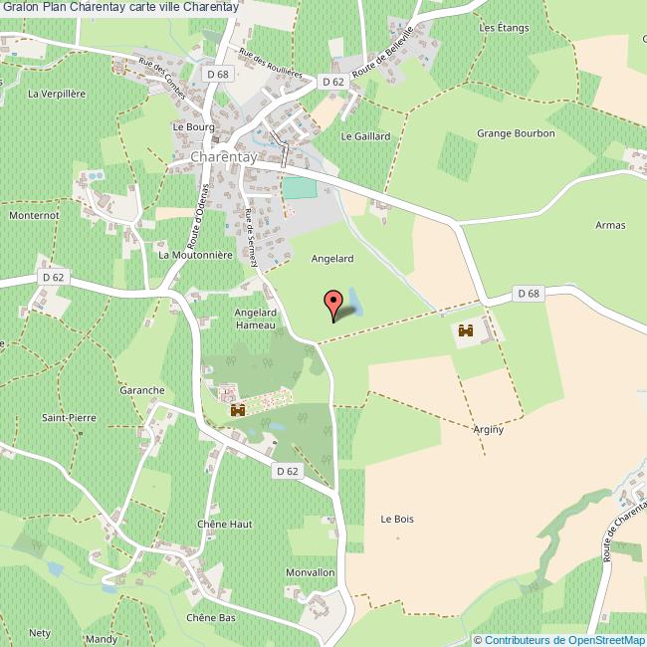Click the Les Étangs place label
Screen dimensions: 647x647
pos(504,28)
